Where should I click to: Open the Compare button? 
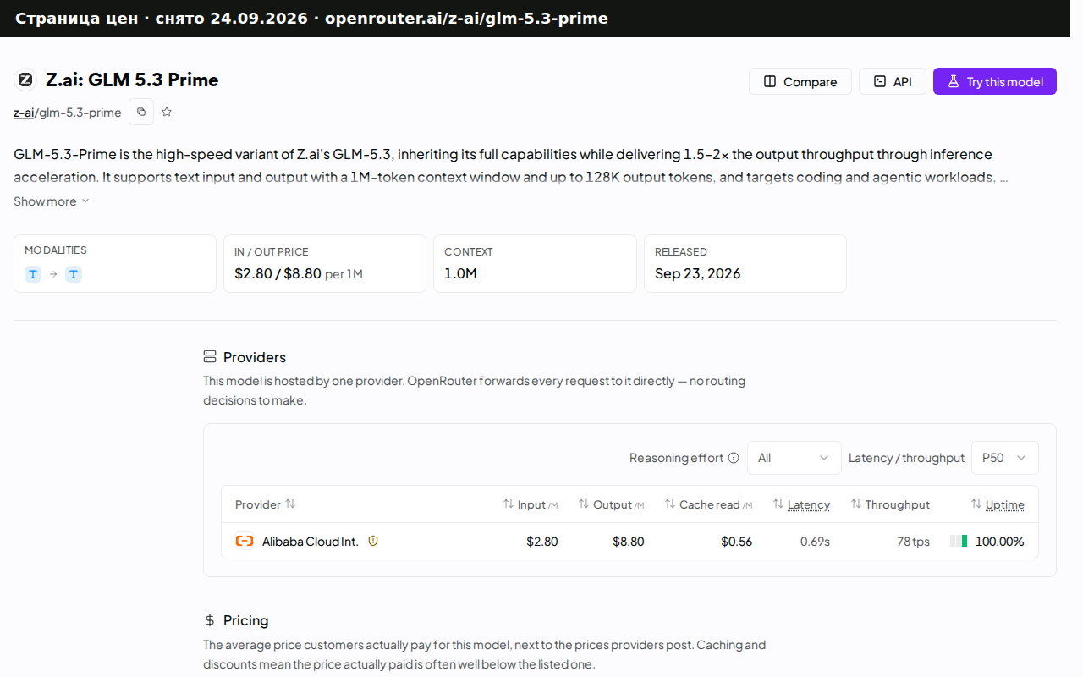pos(800,81)
